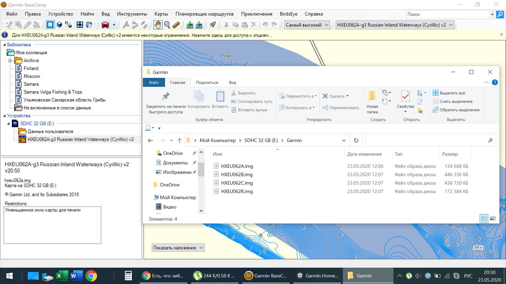The height and width of the screenshot is (284, 506).
Task: Click the red car activity profile icon
Action: [x=105, y=25]
